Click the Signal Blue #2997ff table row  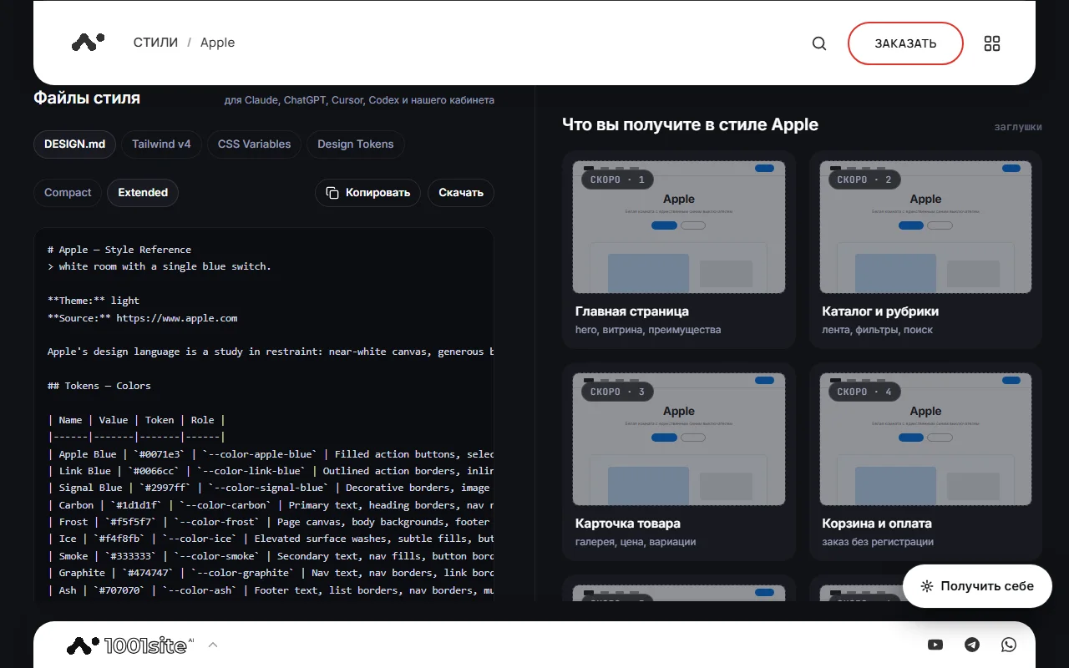coord(271,488)
